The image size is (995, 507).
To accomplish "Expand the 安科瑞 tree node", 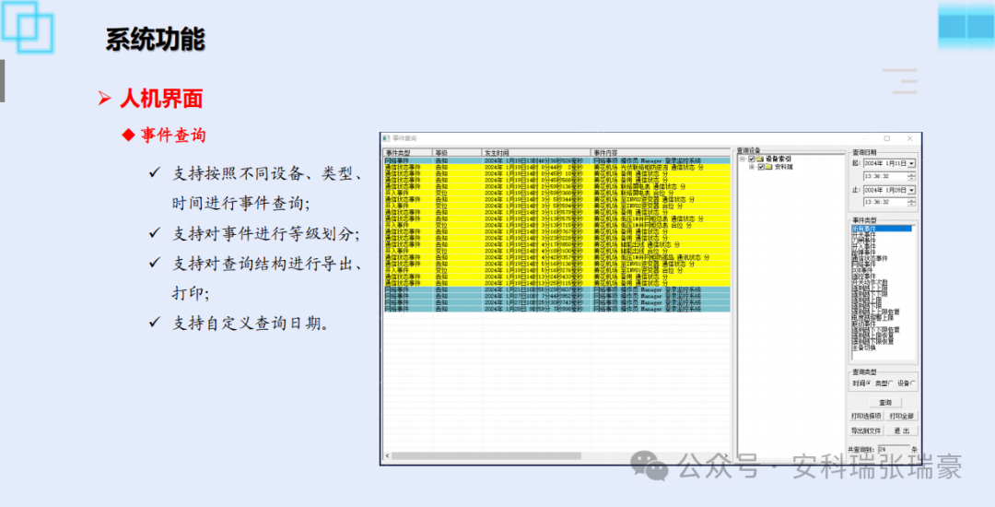I will point(752,167).
